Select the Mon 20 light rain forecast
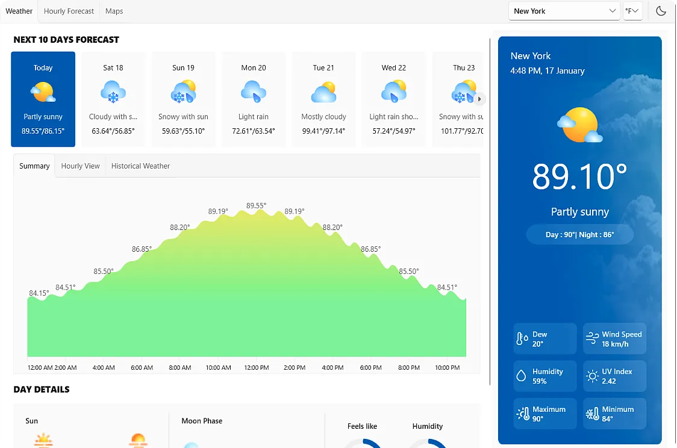The image size is (677, 448). [253, 99]
